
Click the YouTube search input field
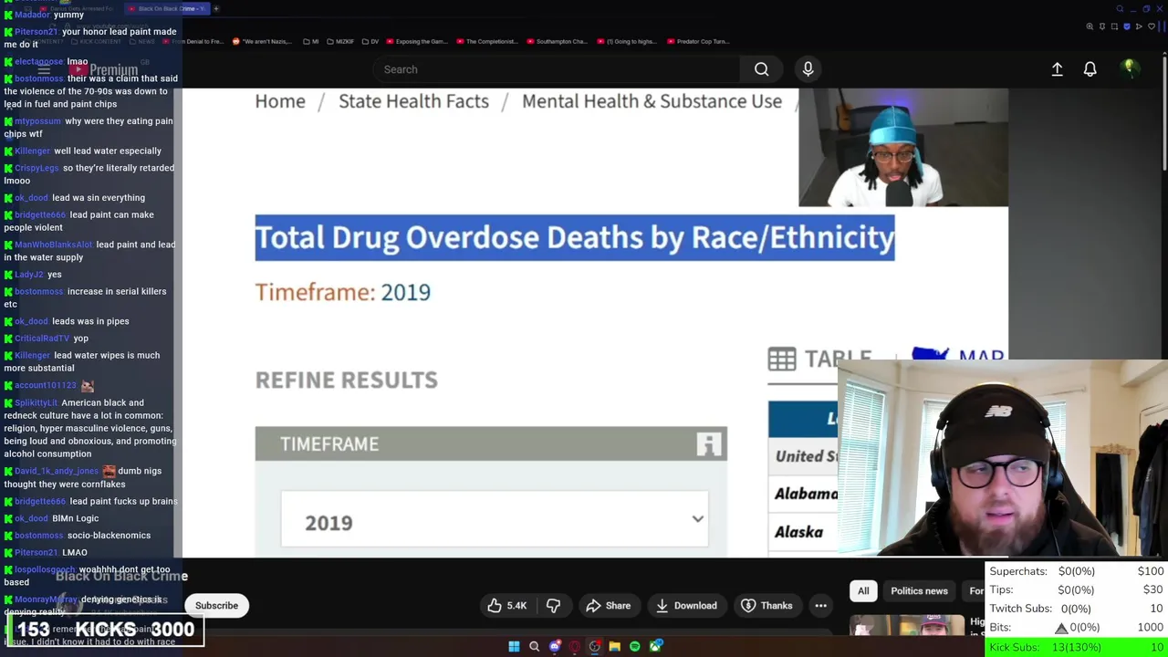point(557,69)
